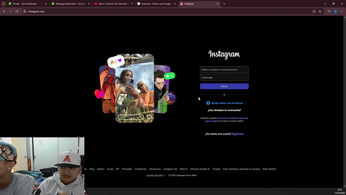This screenshot has width=346, height=195.
Task: Click the Entrar login button
Action: [x=224, y=86]
